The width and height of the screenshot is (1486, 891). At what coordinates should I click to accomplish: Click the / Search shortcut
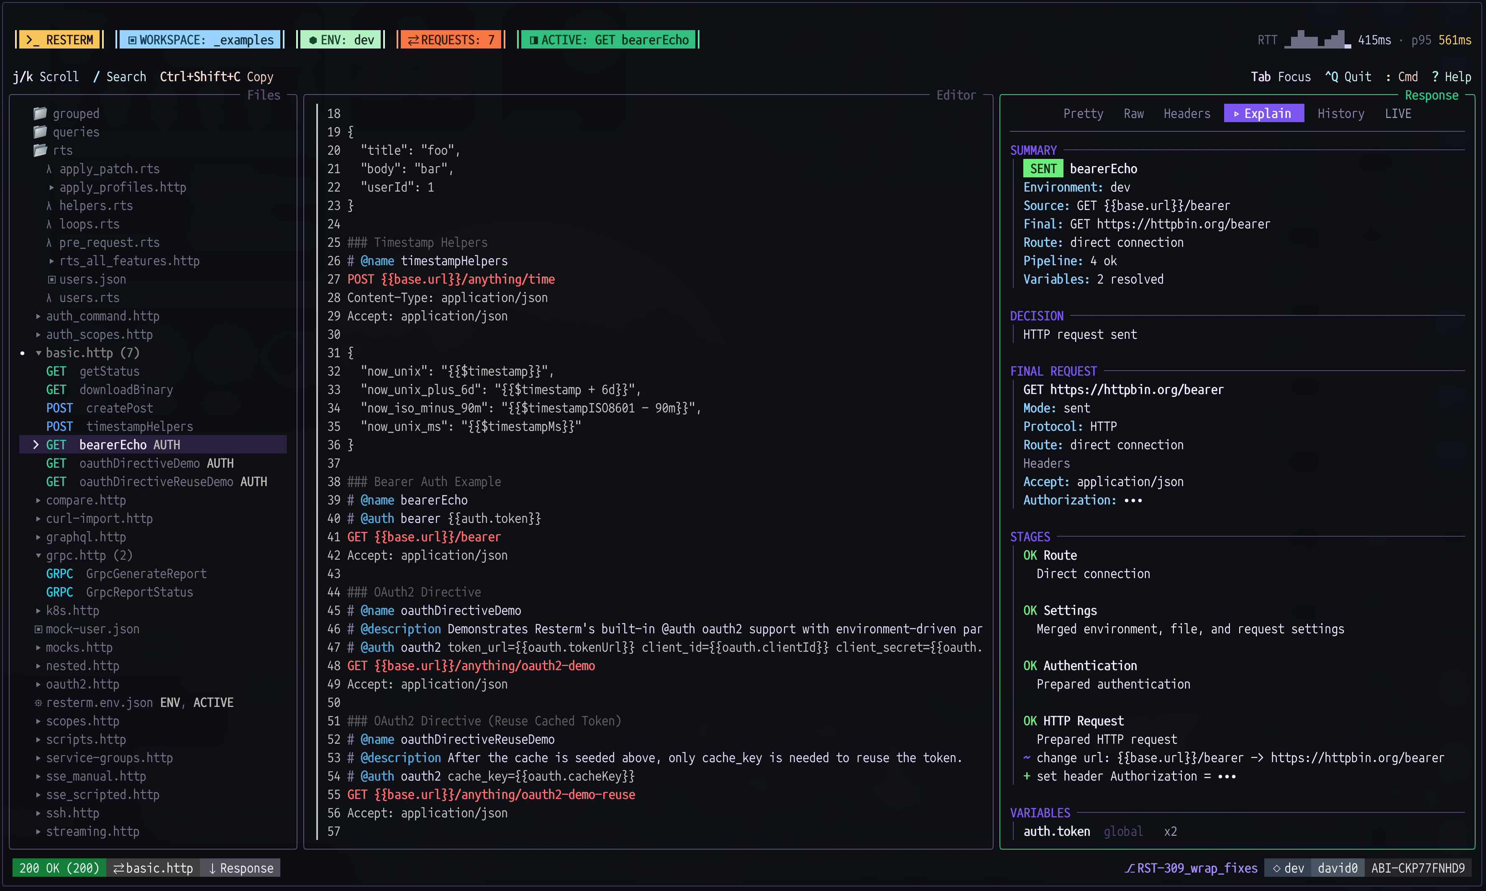tap(120, 77)
